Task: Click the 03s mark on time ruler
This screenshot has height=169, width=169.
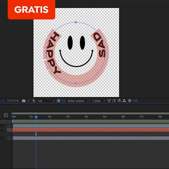Action: click(68, 117)
